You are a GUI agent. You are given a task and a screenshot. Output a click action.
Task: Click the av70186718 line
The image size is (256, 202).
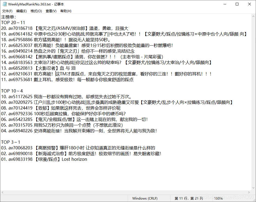click(x=65, y=28)
